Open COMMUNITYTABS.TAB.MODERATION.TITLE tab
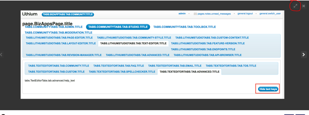Screen dimensions: 309x115 coord(58,33)
